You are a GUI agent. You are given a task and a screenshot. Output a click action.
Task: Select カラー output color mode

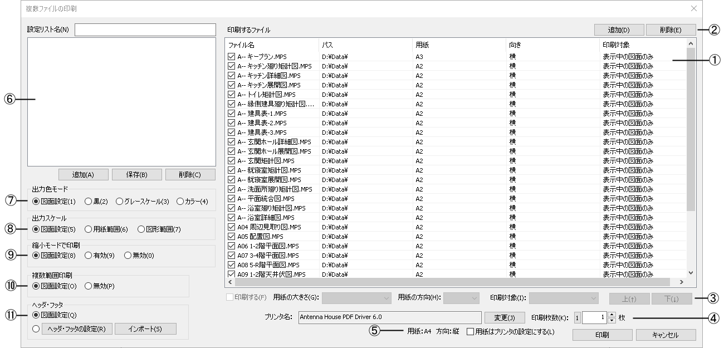tap(179, 201)
